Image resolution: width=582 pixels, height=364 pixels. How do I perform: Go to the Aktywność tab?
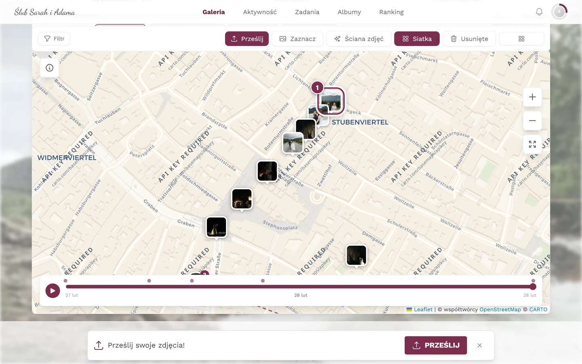[x=260, y=12]
